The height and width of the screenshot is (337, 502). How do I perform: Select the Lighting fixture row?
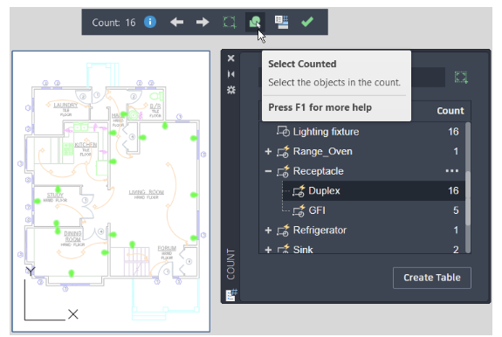point(361,132)
